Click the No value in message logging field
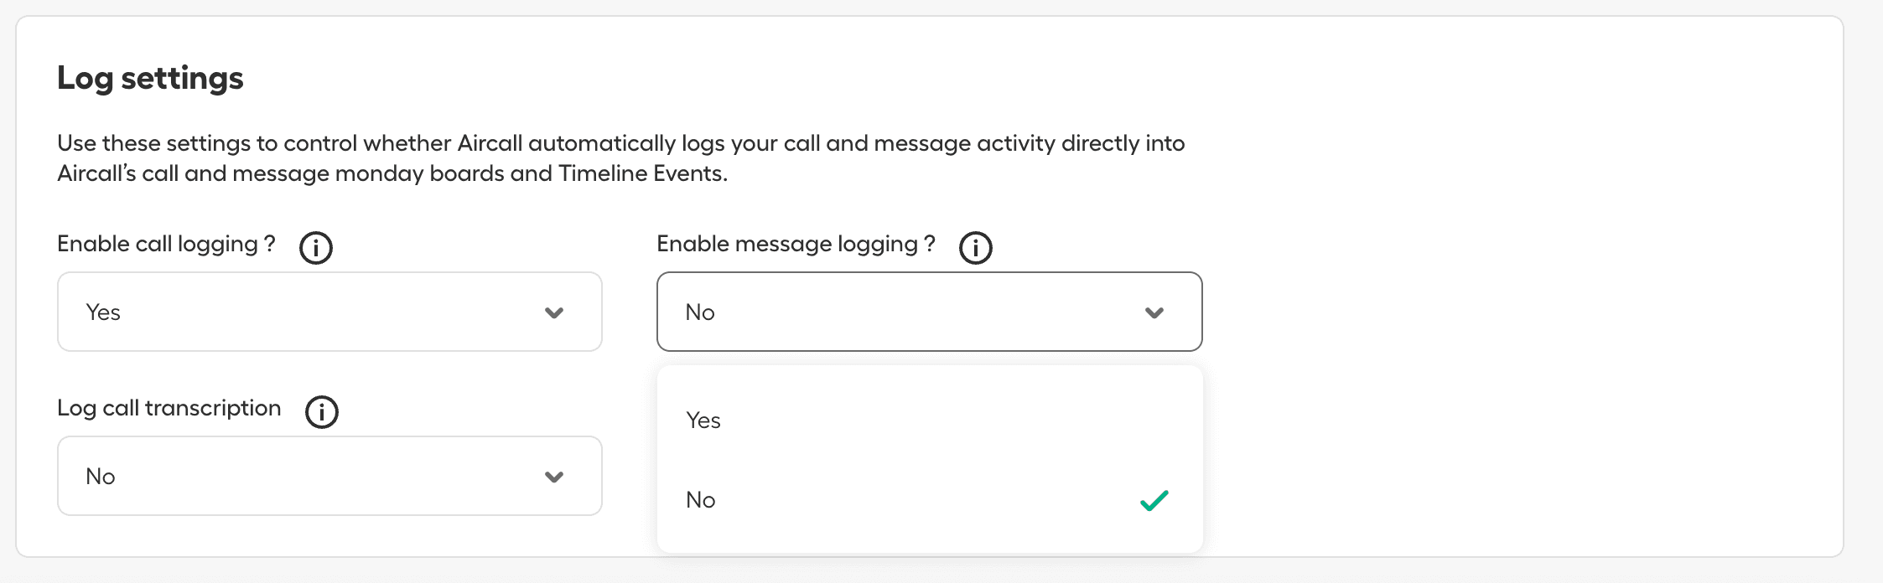Image resolution: width=1883 pixels, height=583 pixels. [700, 312]
